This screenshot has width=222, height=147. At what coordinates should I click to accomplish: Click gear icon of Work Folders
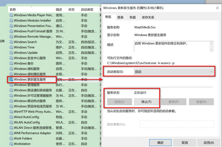click(x=11, y=138)
